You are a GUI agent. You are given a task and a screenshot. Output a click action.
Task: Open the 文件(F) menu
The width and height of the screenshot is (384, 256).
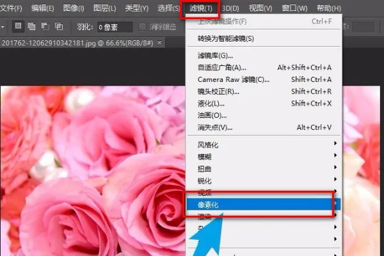point(12,8)
